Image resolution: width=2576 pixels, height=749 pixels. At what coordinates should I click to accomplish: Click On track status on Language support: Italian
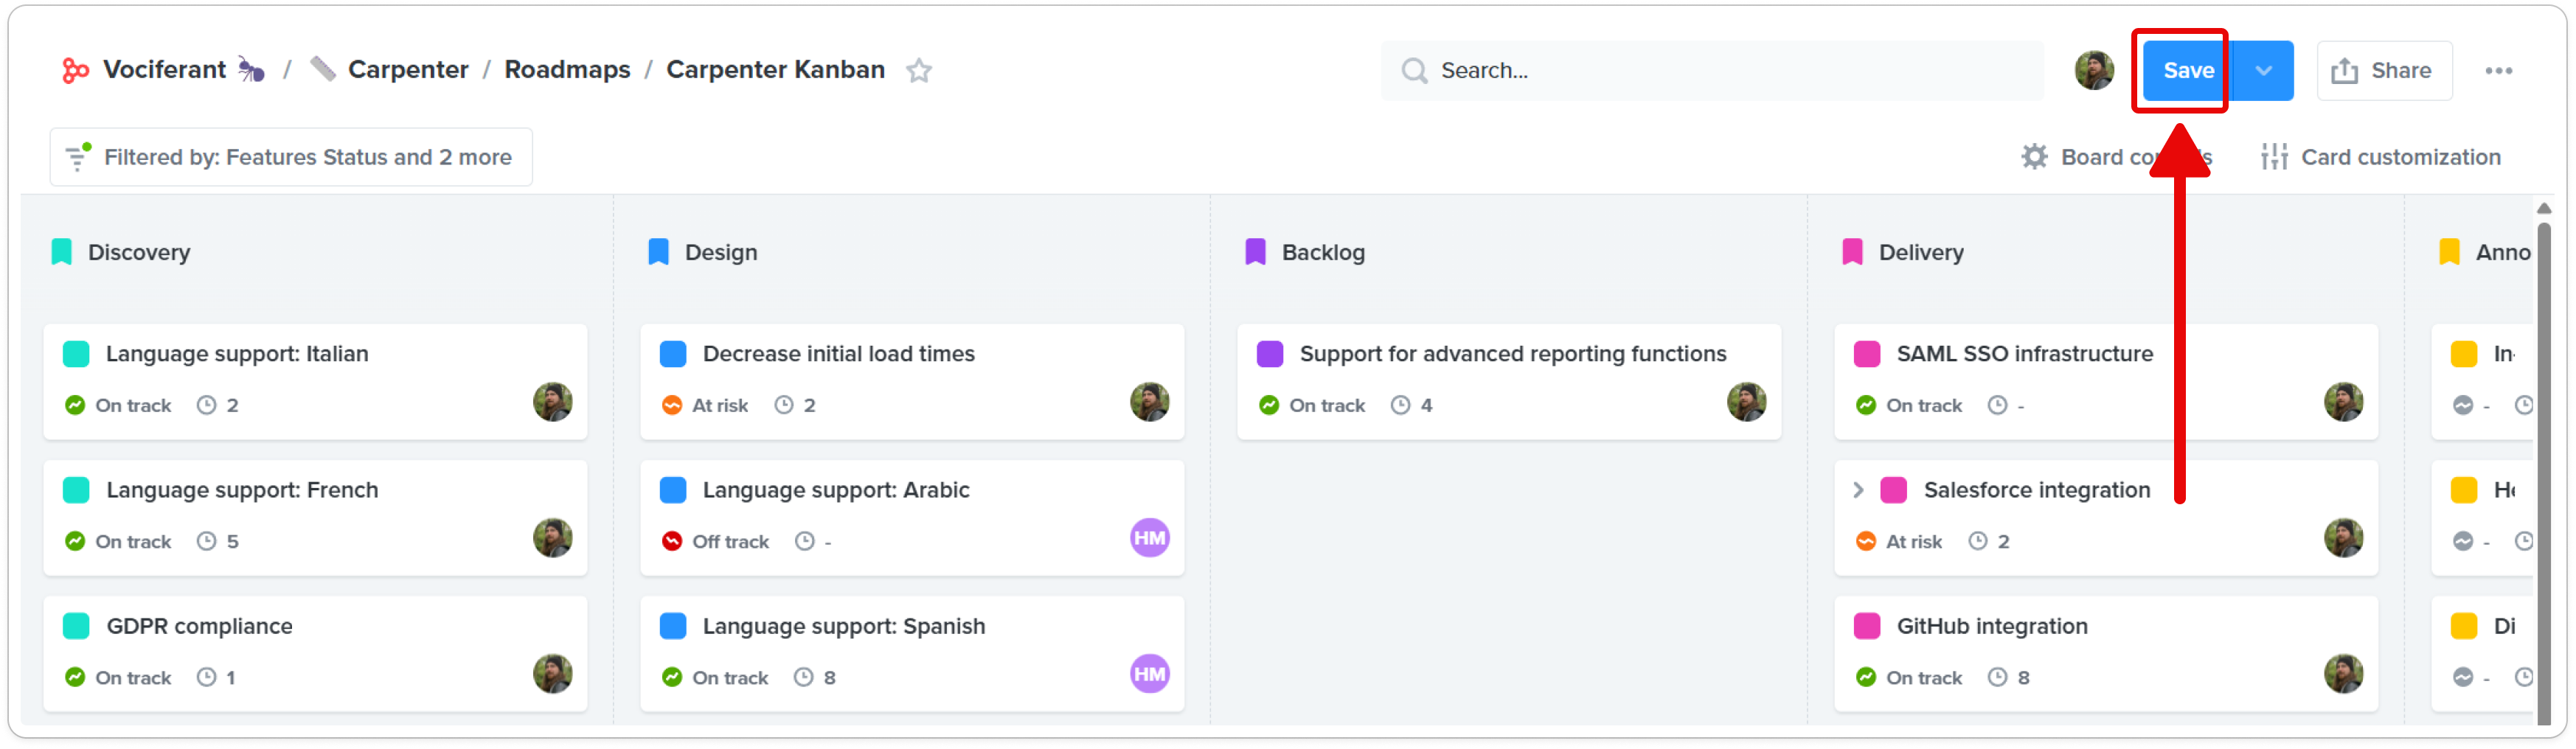(x=118, y=405)
